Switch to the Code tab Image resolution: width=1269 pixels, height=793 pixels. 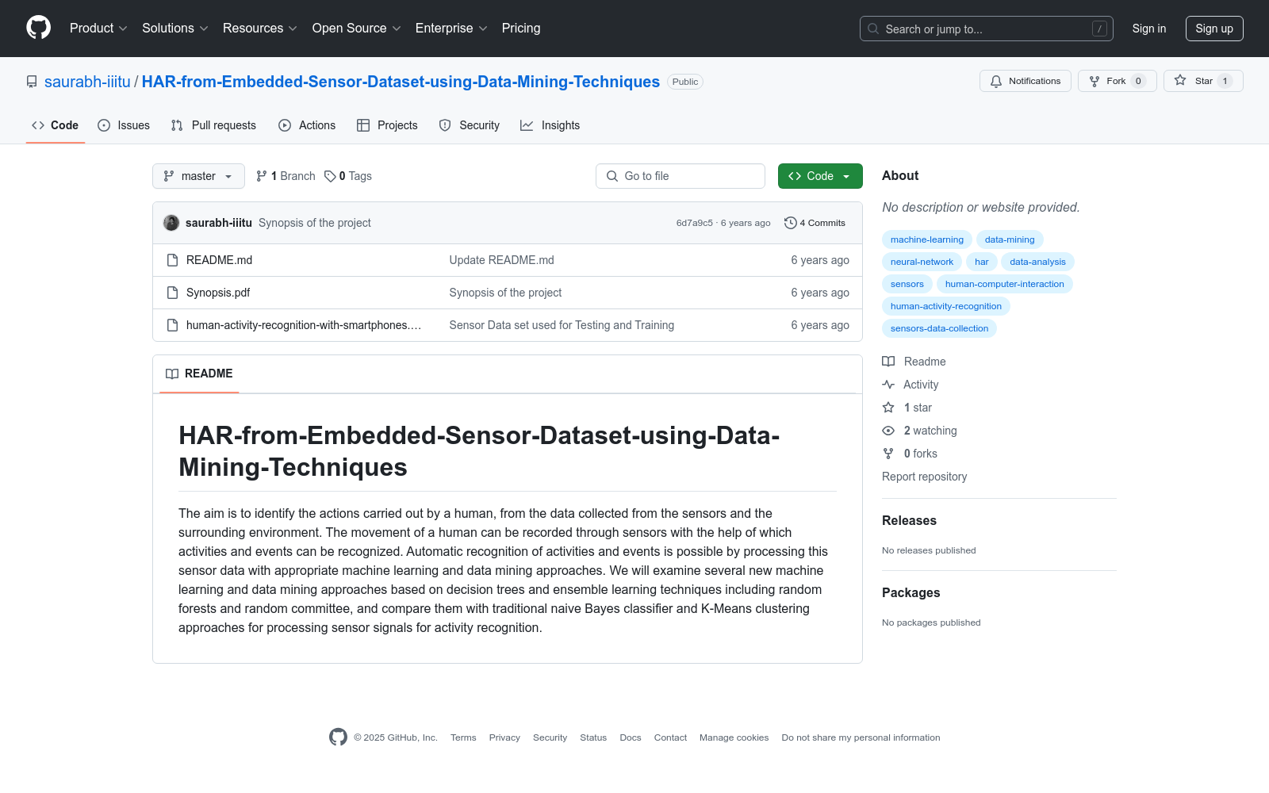click(56, 125)
